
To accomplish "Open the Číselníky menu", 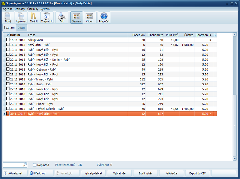I will (x=33, y=9).
